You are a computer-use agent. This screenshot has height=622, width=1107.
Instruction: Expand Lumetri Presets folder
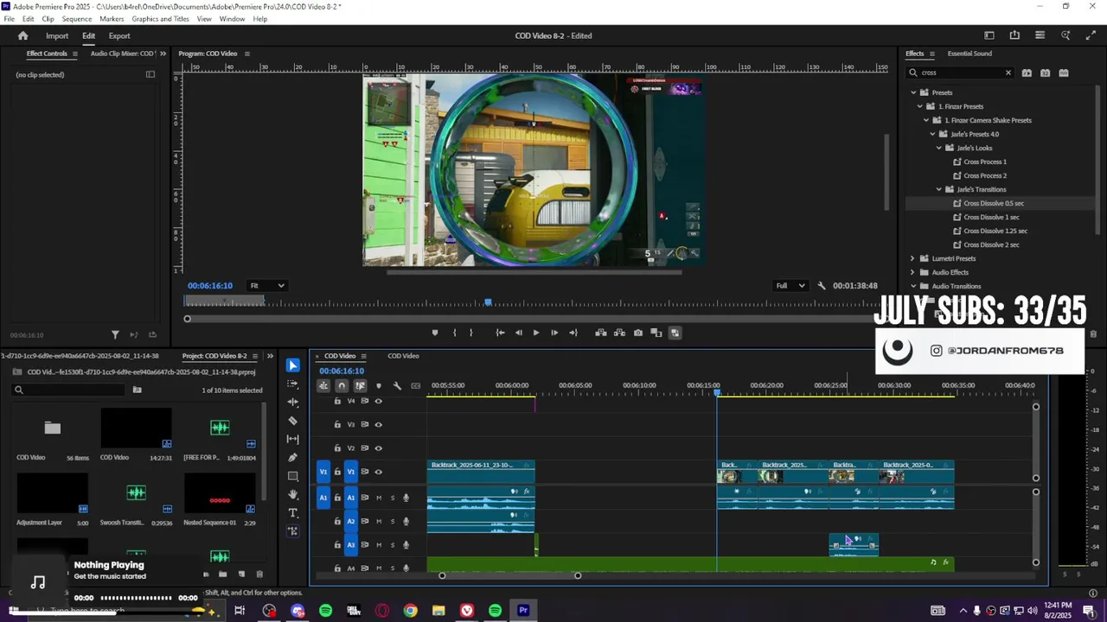(912, 258)
